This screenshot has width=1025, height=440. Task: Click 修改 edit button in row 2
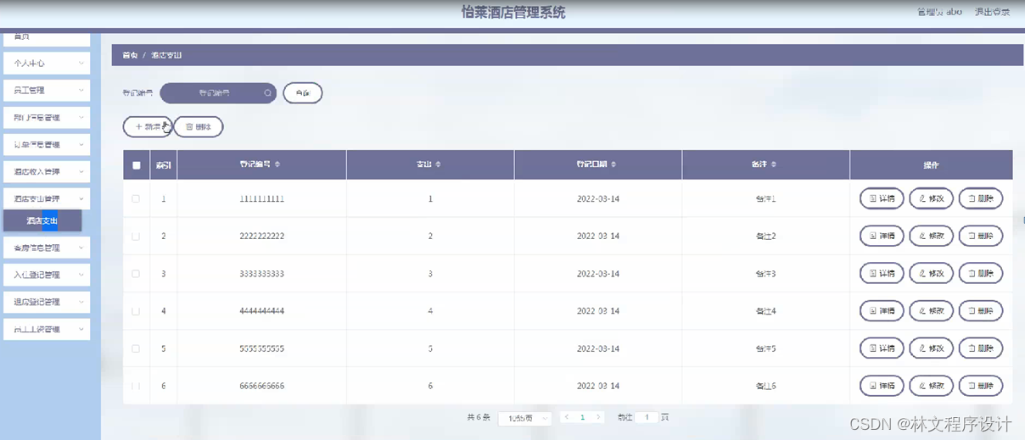(x=931, y=236)
